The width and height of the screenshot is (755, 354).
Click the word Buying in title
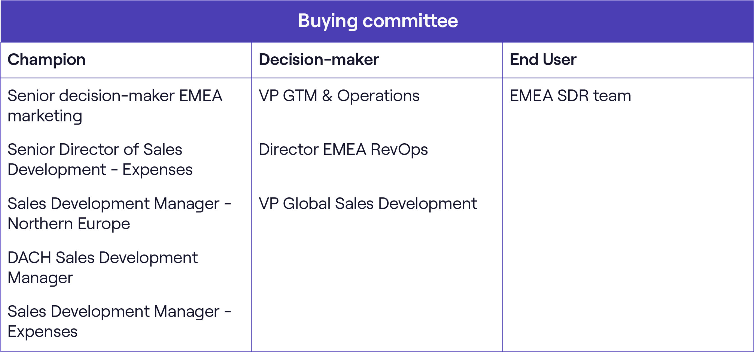[328, 21]
